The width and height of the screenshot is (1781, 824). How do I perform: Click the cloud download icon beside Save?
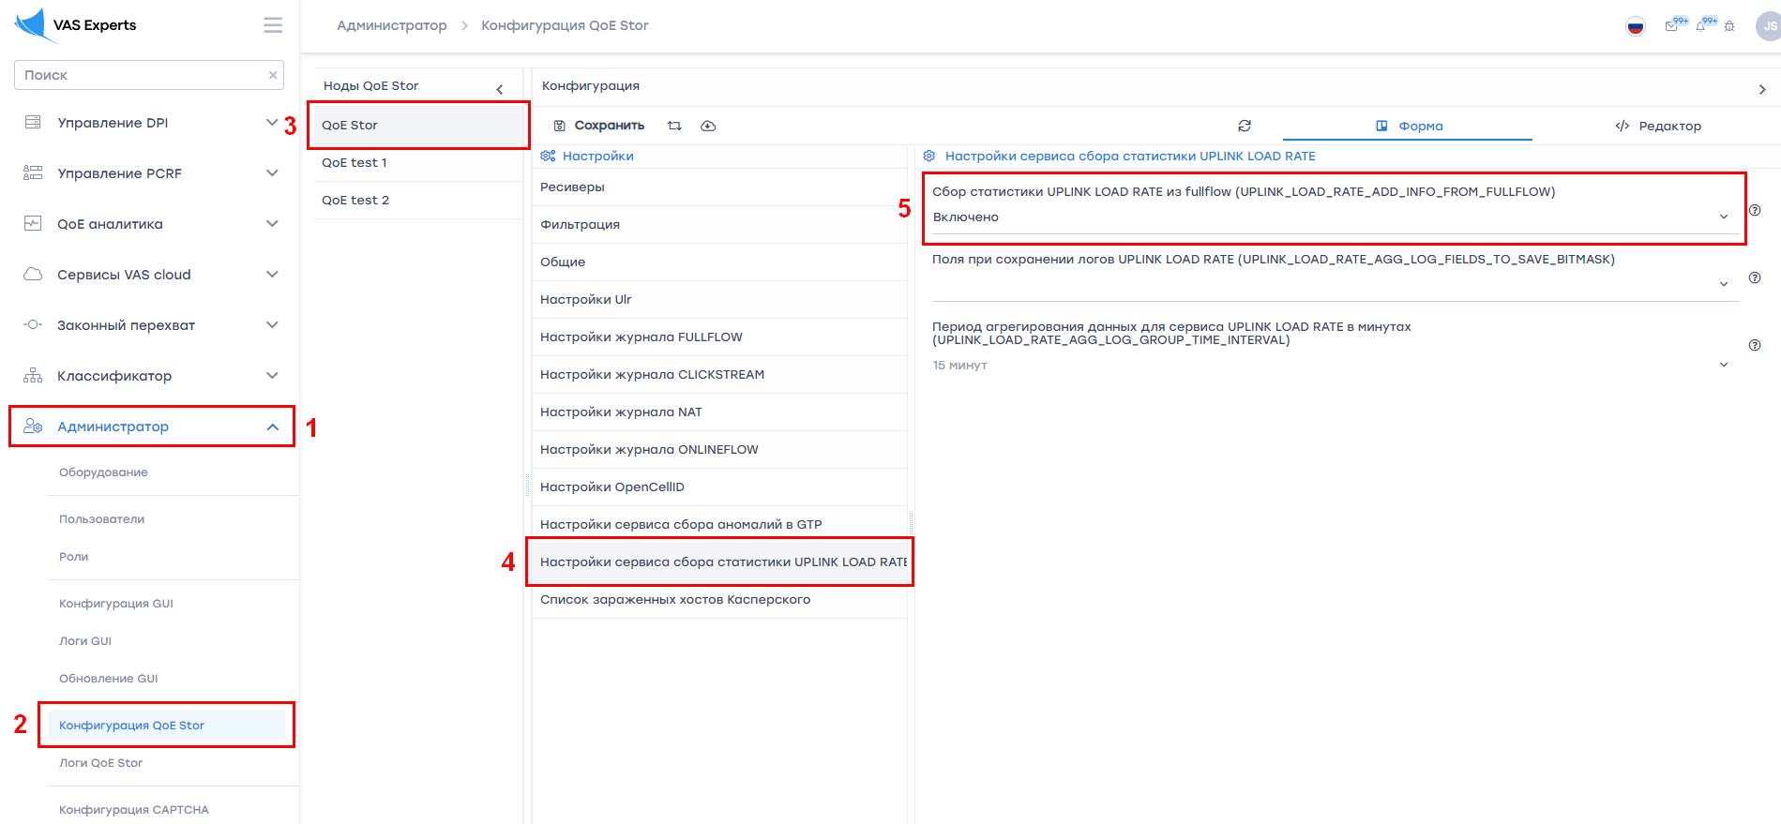708,126
